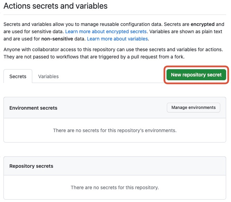Click the divider line below the page heading
Screen dimensions: 231x202
tap(114, 15)
